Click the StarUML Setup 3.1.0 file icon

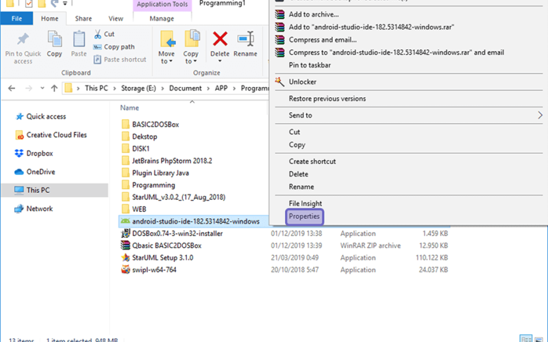point(125,258)
